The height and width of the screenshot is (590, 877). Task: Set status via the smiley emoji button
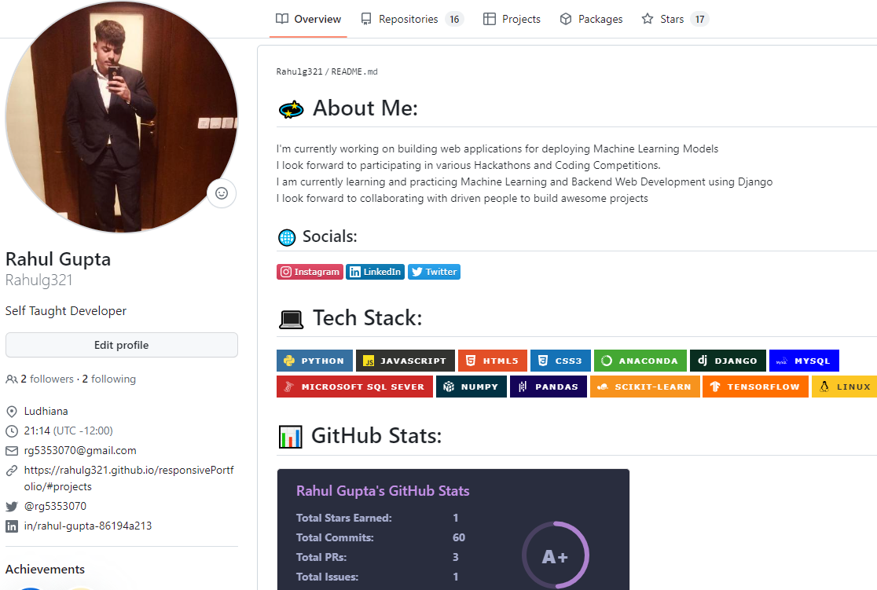pos(222,193)
